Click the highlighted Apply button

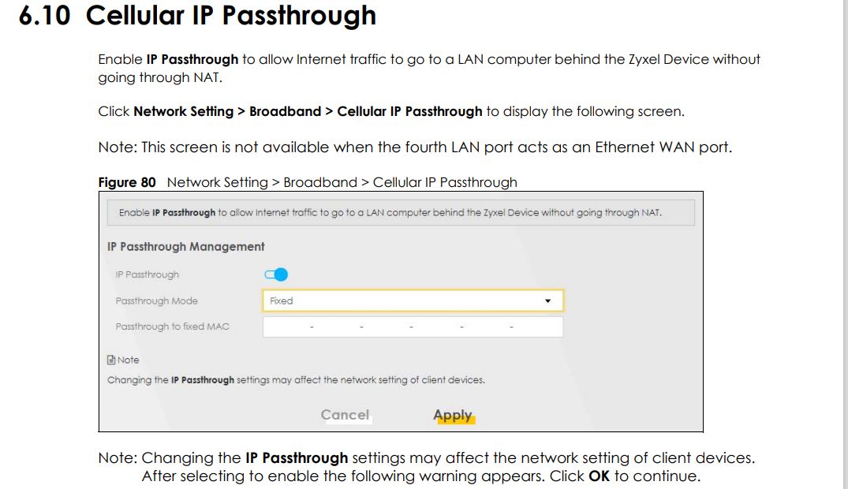pos(454,416)
